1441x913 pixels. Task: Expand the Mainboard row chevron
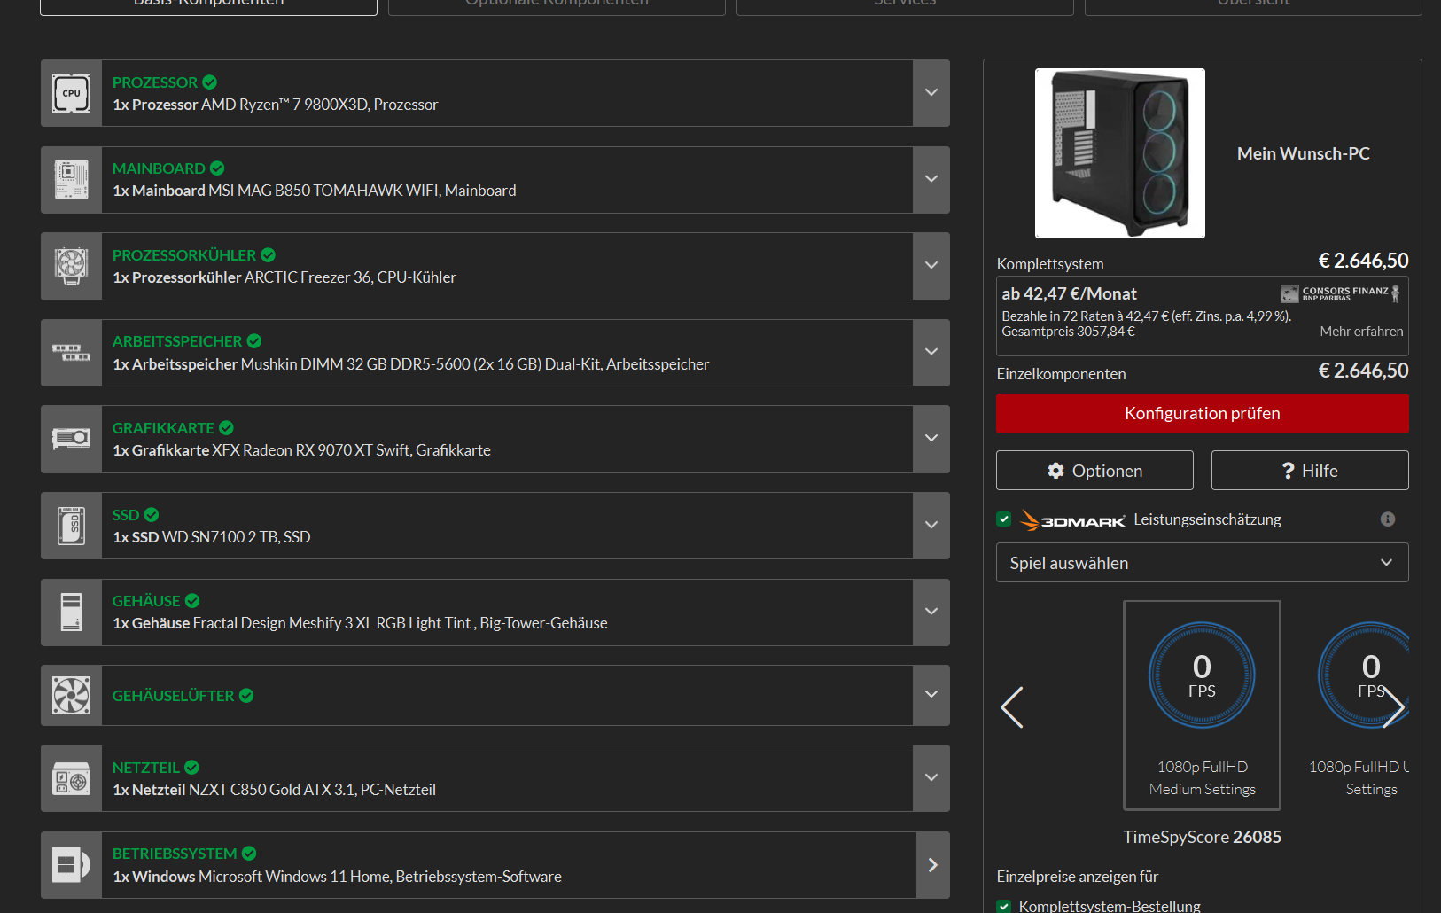tap(931, 180)
